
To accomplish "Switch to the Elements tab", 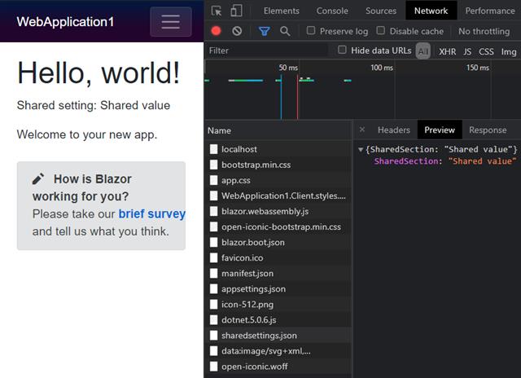I will (282, 11).
